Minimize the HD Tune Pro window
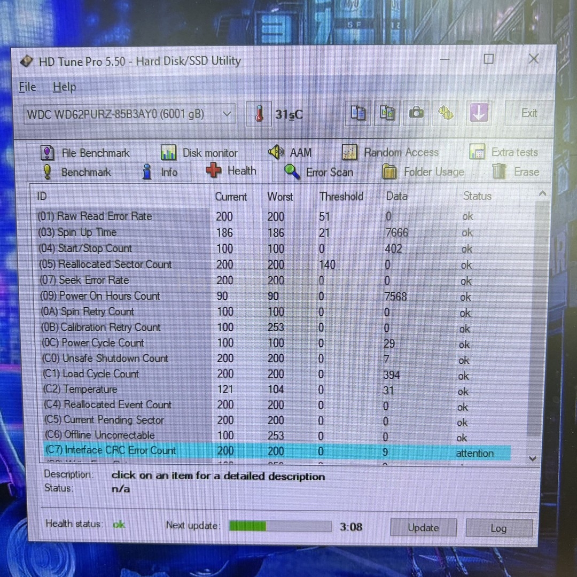The image size is (577, 577). [x=445, y=59]
